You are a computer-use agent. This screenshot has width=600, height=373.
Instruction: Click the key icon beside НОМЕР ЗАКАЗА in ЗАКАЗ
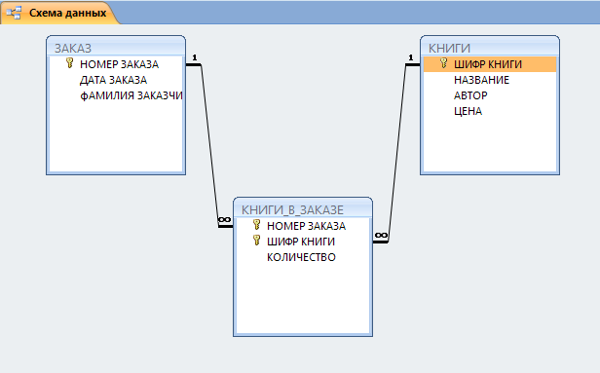[x=70, y=63]
